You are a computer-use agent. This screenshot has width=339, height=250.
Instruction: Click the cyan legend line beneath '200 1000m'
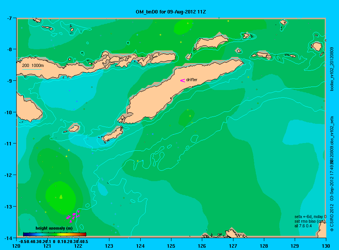point(32,69)
